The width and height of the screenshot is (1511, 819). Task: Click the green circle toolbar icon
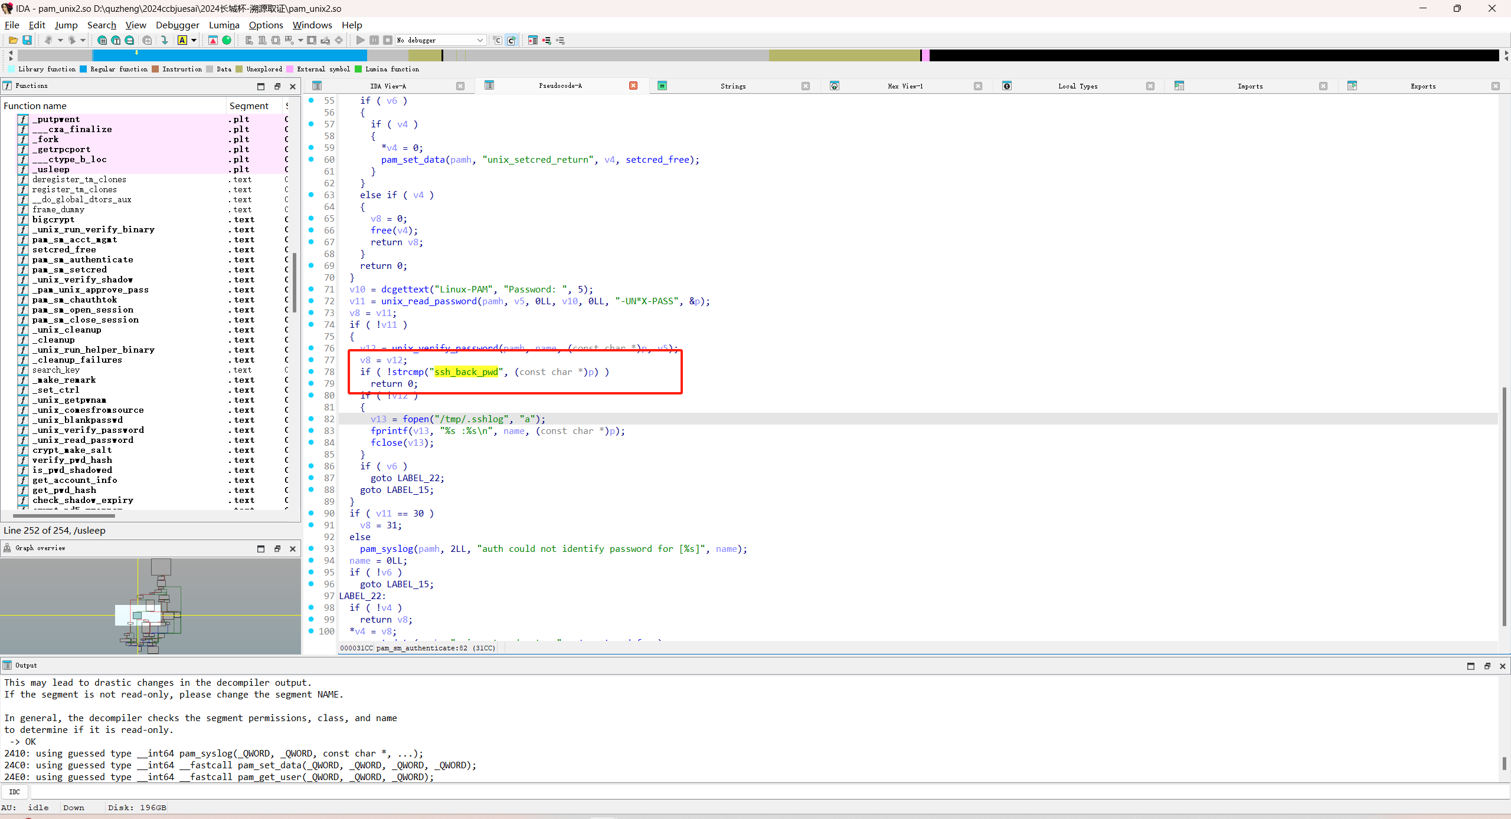point(227,40)
